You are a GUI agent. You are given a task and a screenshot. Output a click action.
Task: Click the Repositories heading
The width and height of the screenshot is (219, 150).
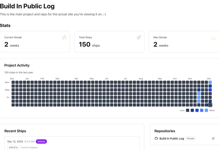(165, 131)
